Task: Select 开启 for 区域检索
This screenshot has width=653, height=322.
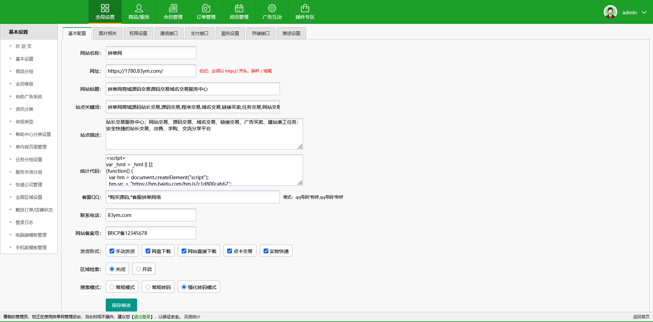Action: click(138, 269)
